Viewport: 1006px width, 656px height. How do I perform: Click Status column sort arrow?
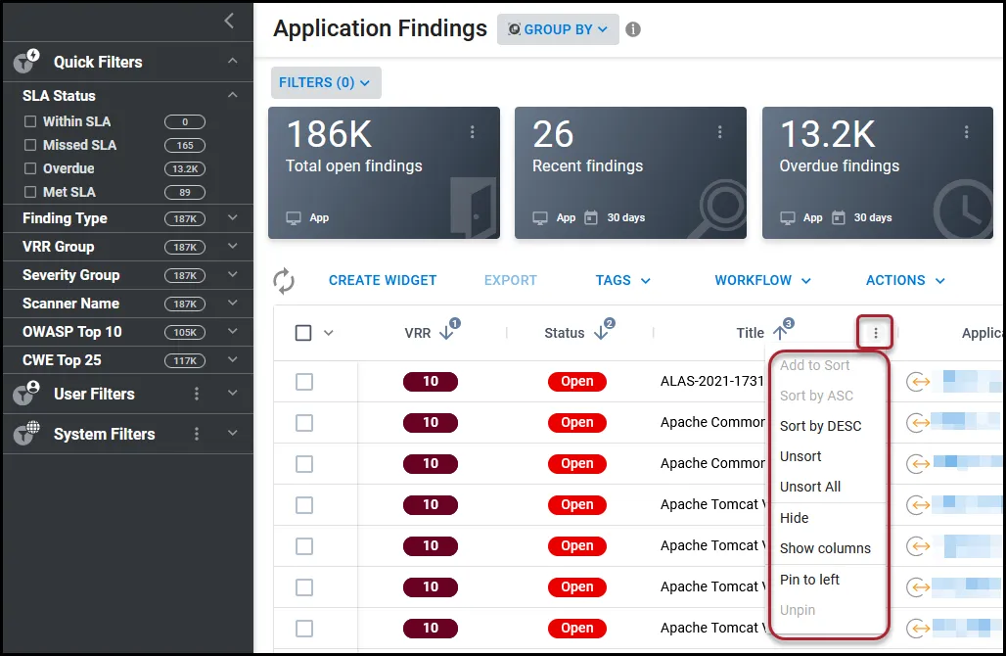601,333
